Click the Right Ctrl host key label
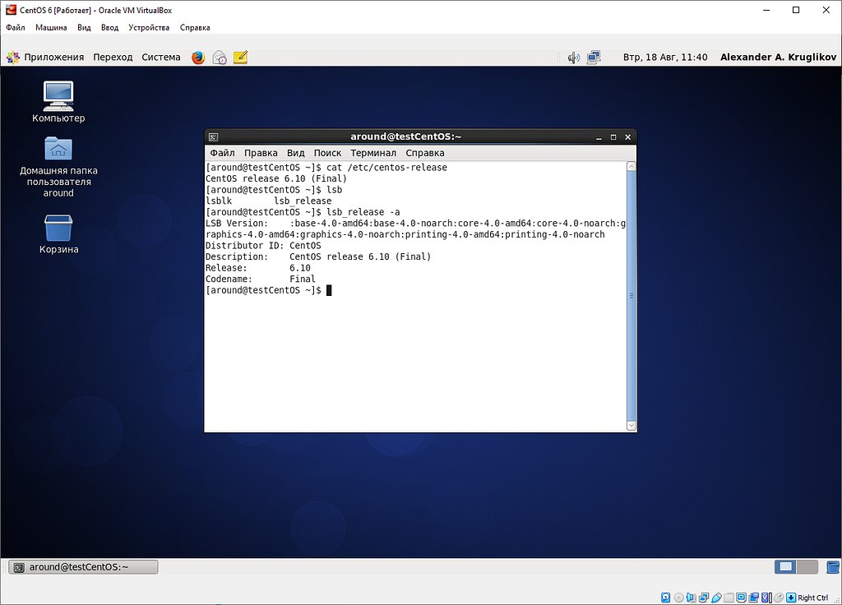 (x=813, y=598)
